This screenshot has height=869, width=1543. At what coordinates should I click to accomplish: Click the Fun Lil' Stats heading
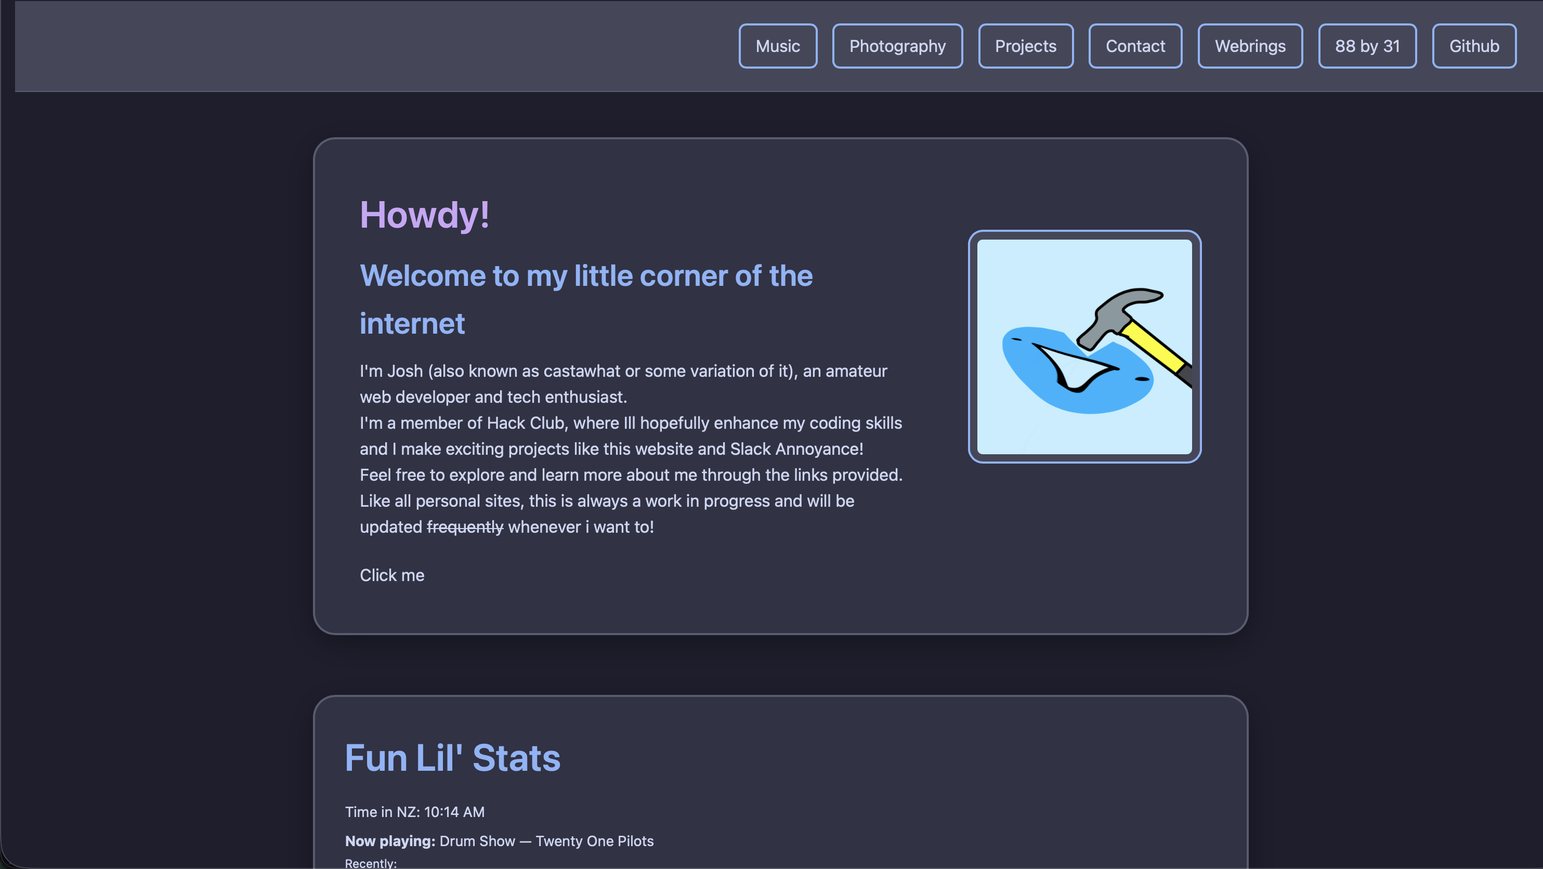click(452, 758)
